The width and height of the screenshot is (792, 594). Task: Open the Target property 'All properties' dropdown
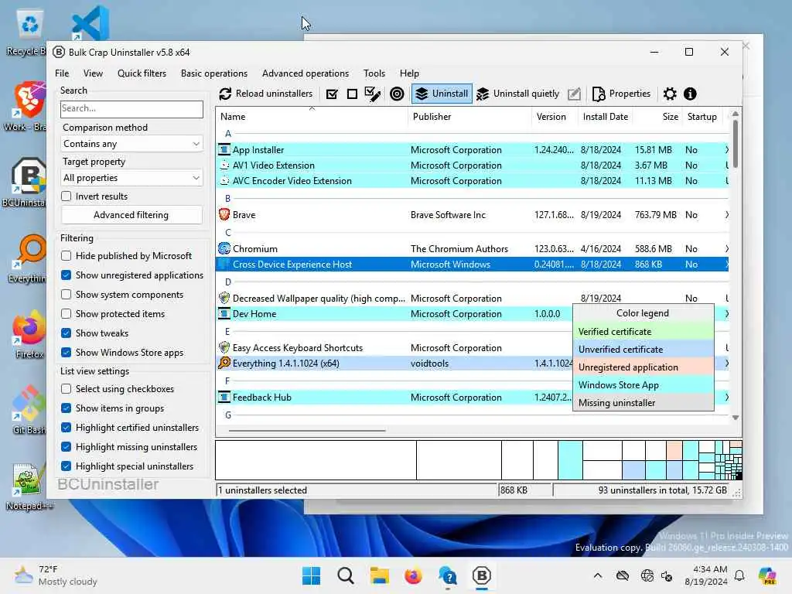pyautogui.click(x=131, y=178)
